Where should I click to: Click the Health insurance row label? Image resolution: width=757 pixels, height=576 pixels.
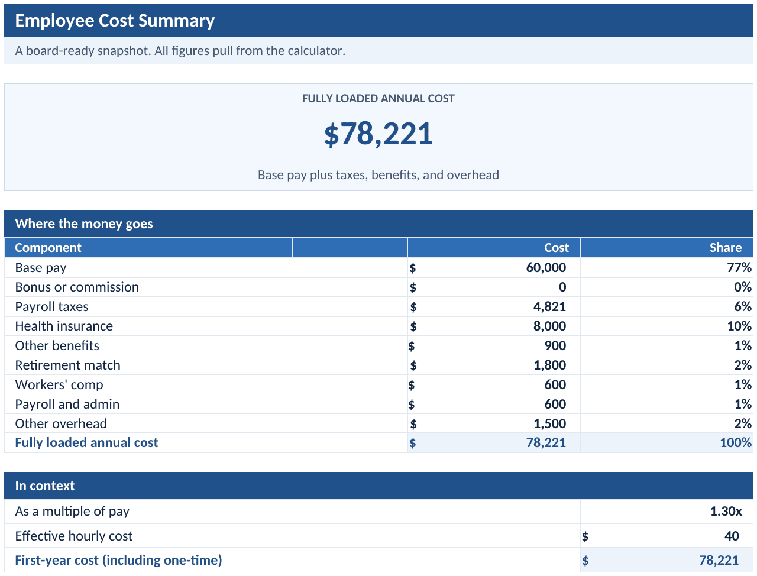[x=64, y=326]
